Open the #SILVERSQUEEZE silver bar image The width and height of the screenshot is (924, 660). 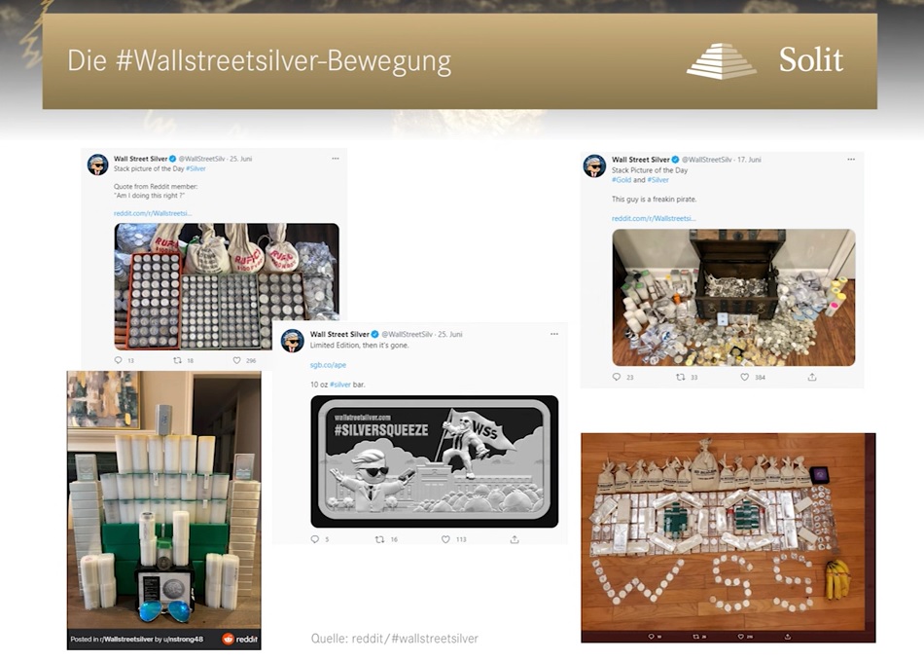click(x=435, y=461)
